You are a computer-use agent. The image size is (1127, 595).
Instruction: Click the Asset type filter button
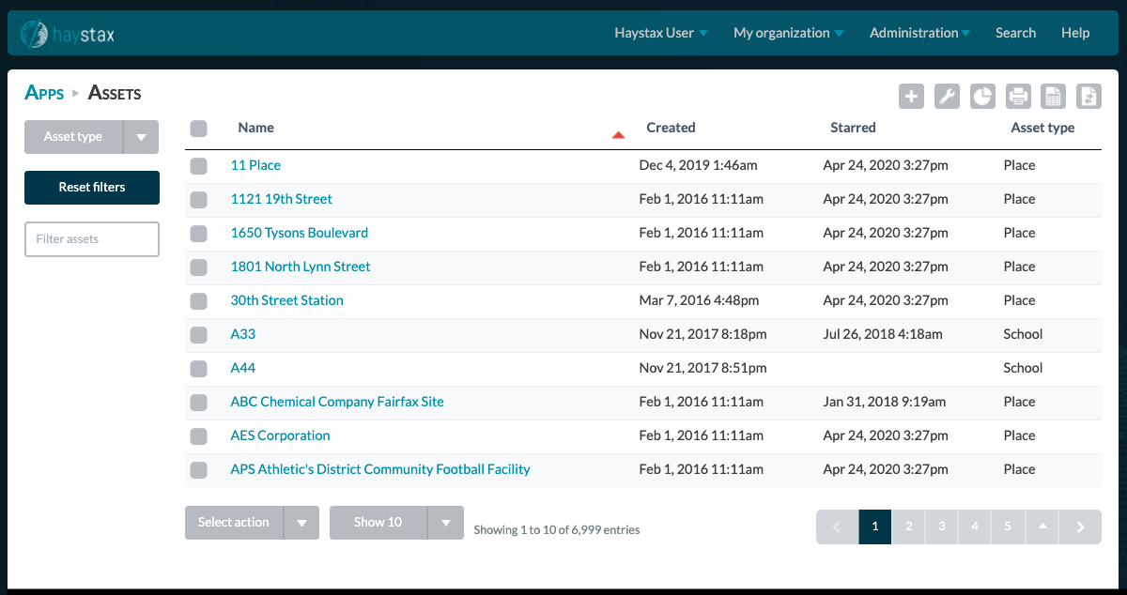(73, 137)
